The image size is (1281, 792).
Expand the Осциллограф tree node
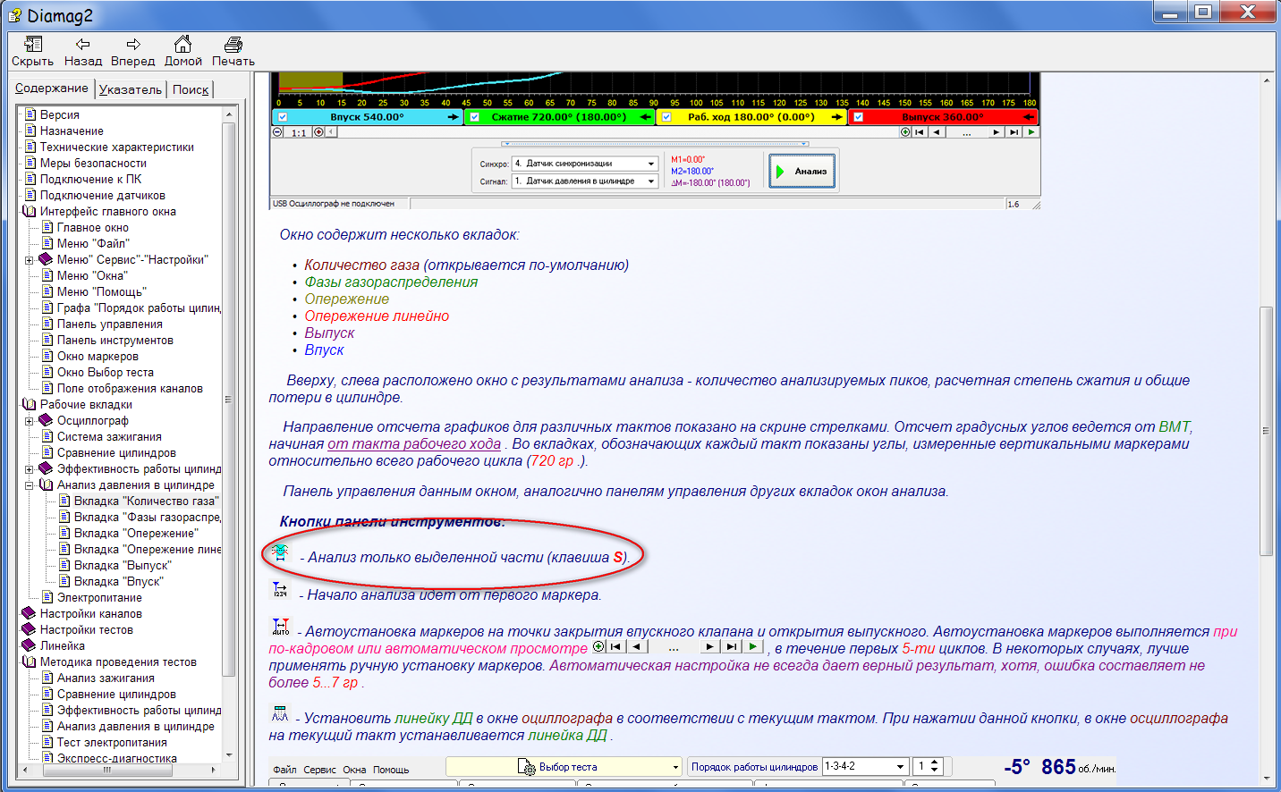coord(29,421)
